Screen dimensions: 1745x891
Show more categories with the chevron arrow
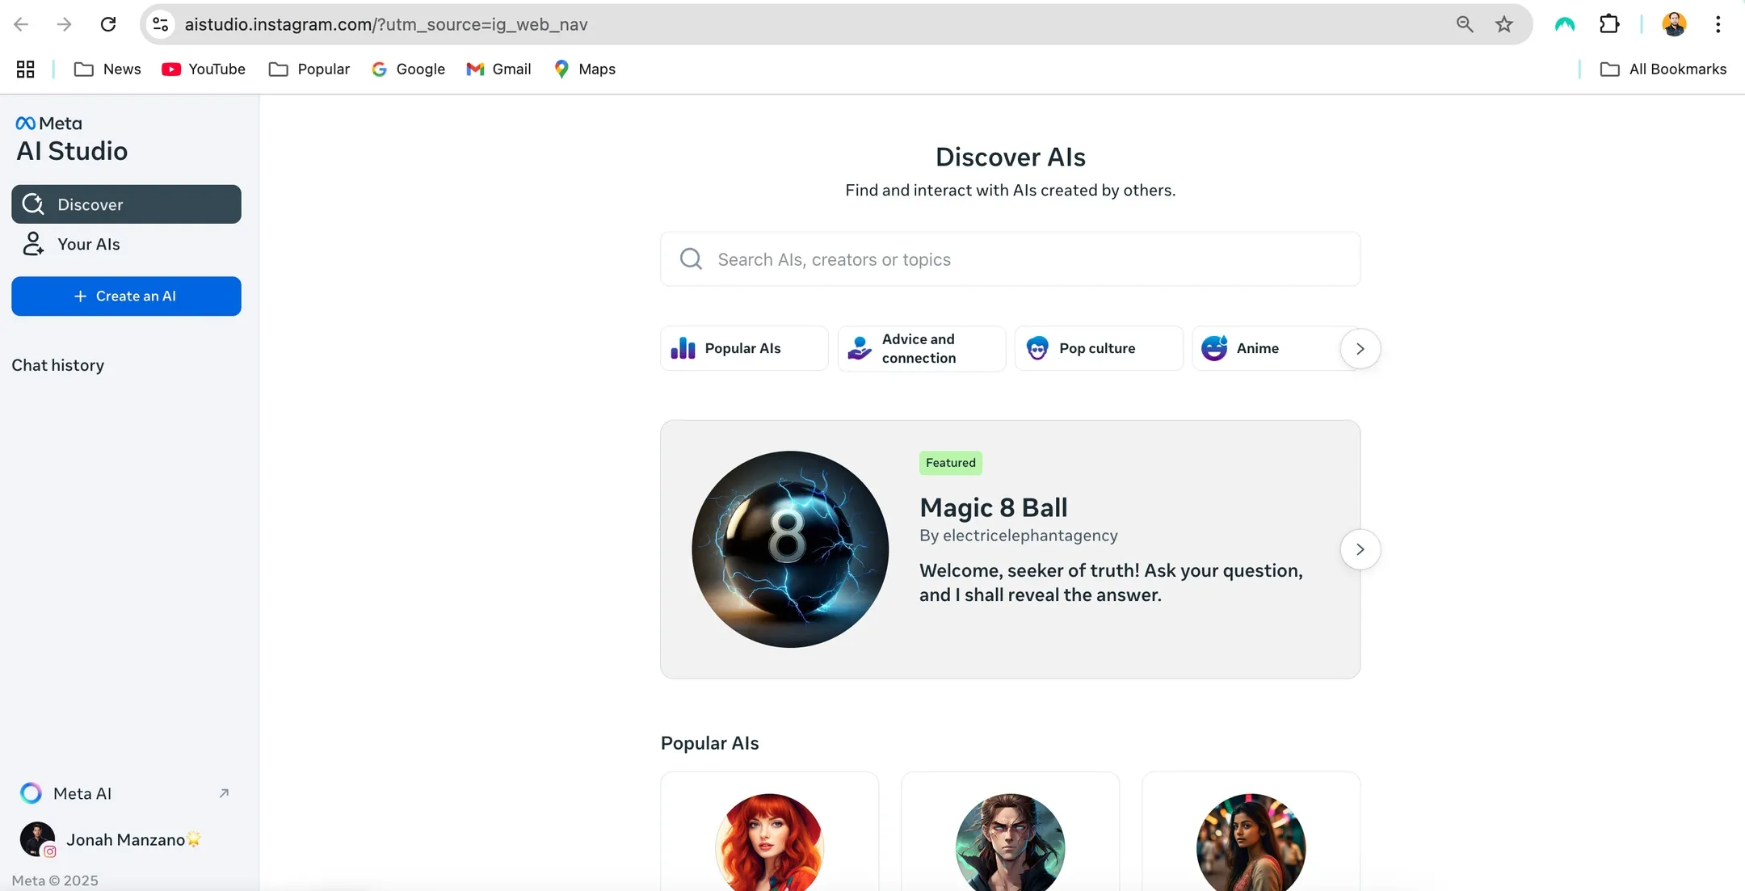click(1360, 349)
